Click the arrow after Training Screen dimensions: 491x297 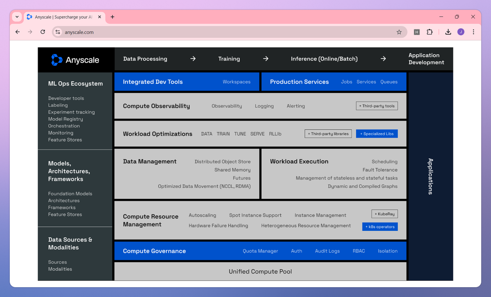(266, 59)
